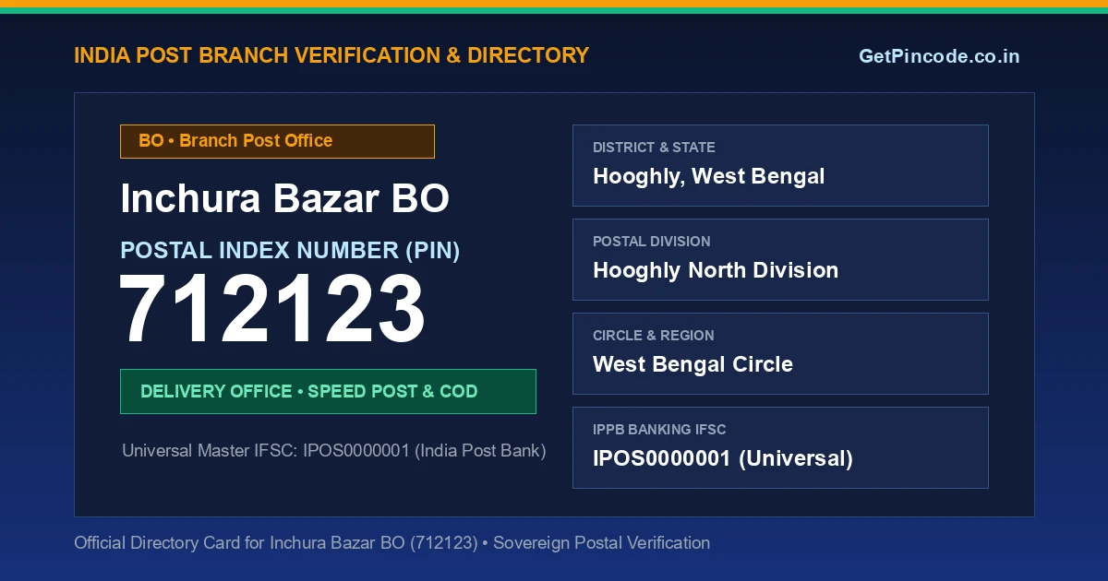The width and height of the screenshot is (1108, 581).
Task: Click the India Post Branch Verification & Directory title
Action: pos(331,55)
